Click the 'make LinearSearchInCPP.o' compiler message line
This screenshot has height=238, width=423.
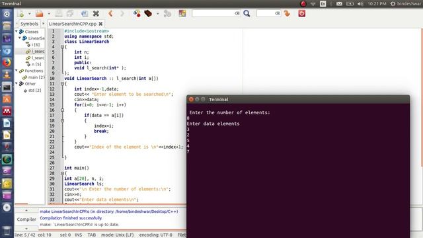pos(109,212)
